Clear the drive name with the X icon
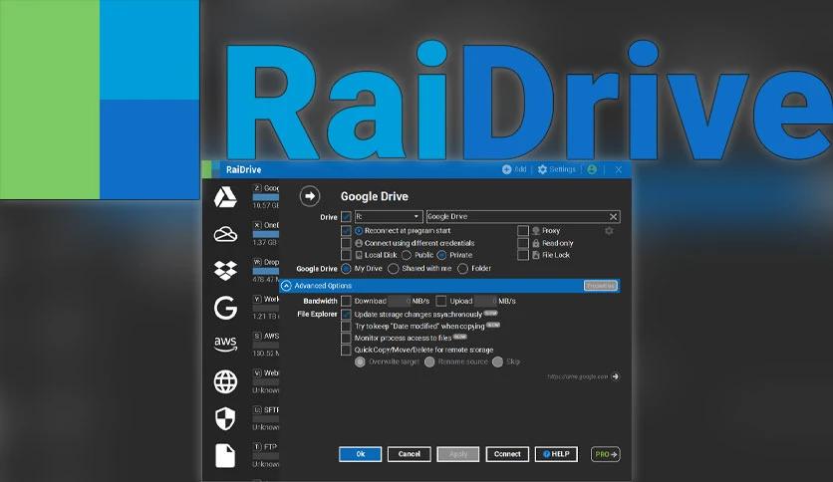833x482 pixels. point(613,216)
